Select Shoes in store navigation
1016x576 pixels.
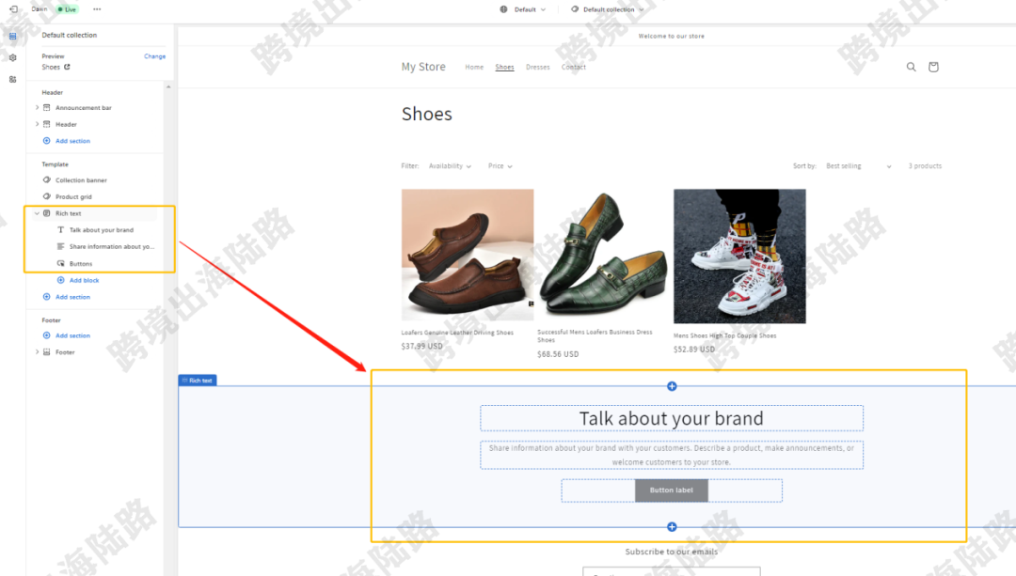505,68
